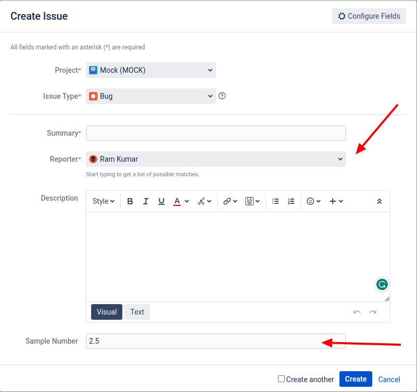The width and height of the screenshot is (417, 392).
Task: Click the description resize handle
Action: click(387, 299)
